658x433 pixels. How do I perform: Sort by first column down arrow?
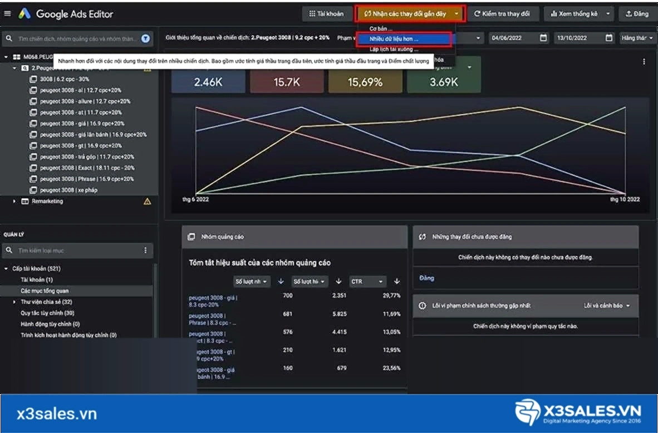tap(281, 282)
